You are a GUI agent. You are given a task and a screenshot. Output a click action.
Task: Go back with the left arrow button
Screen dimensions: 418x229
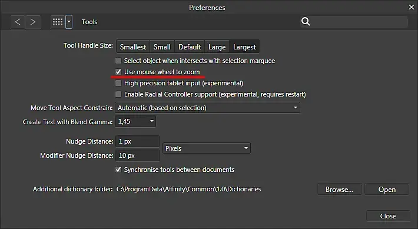[x=18, y=22]
